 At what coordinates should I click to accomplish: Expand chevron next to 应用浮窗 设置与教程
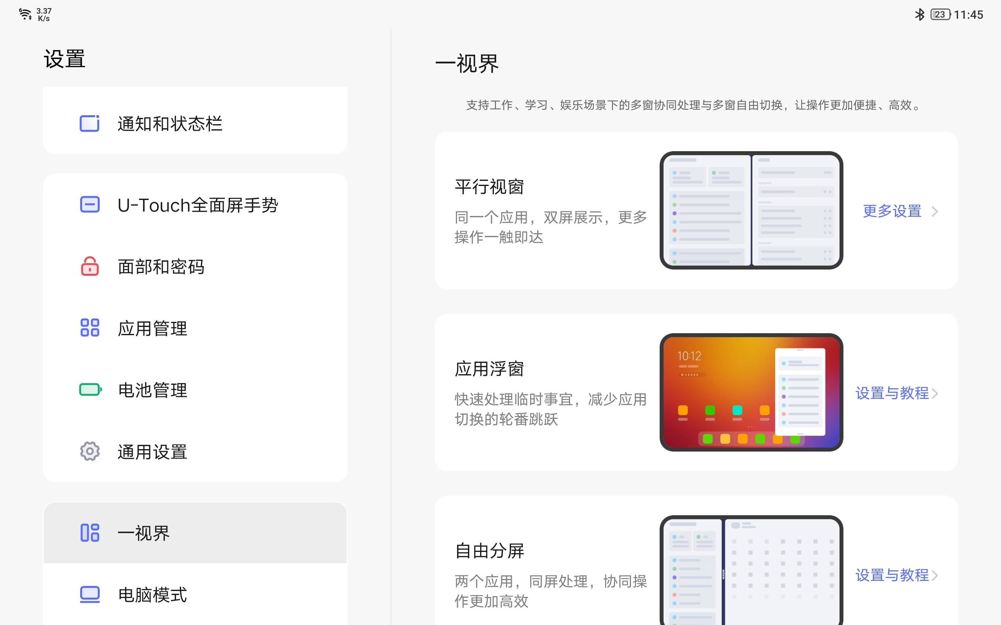pyautogui.click(x=935, y=393)
